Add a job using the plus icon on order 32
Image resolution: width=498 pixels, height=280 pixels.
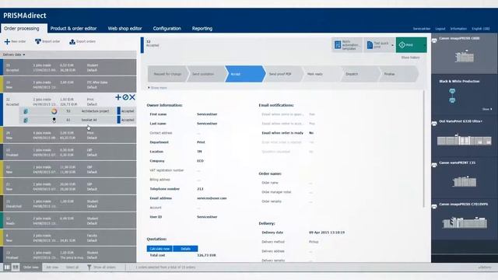(x=118, y=97)
